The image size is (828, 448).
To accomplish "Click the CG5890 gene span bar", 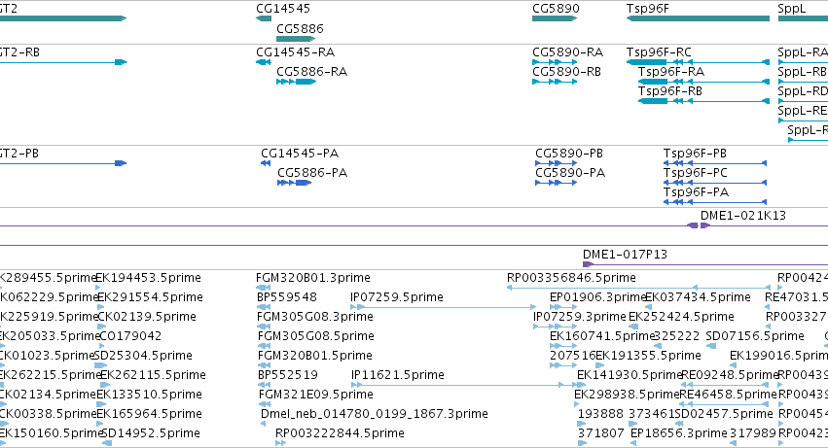I will point(555,18).
